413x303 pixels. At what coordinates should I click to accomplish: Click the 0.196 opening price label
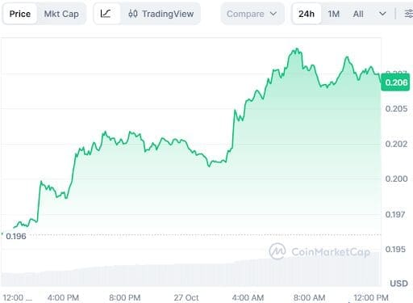coord(16,236)
